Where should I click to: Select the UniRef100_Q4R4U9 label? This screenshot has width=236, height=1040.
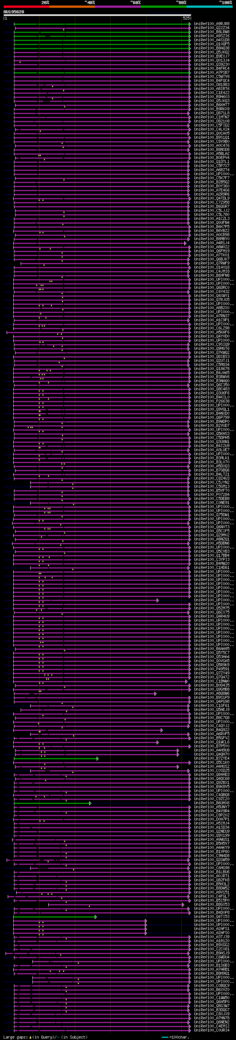tap(212, 616)
